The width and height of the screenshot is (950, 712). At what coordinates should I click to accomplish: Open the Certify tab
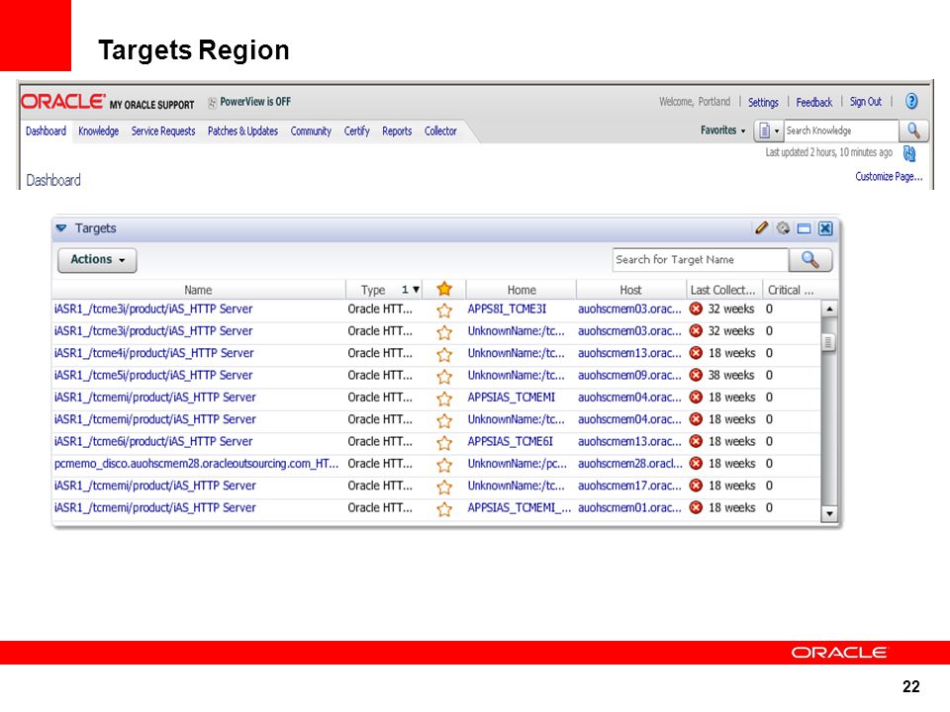356,131
